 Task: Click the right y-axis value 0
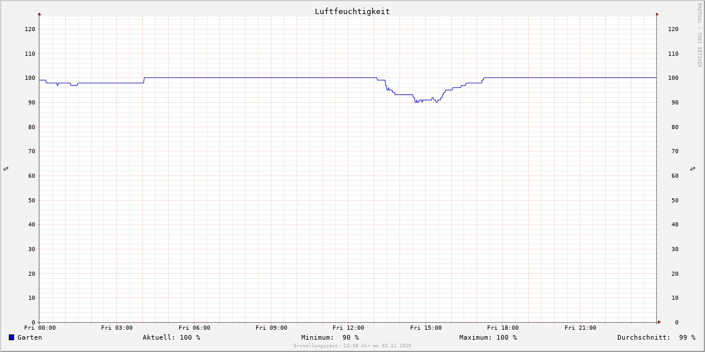coord(677,322)
